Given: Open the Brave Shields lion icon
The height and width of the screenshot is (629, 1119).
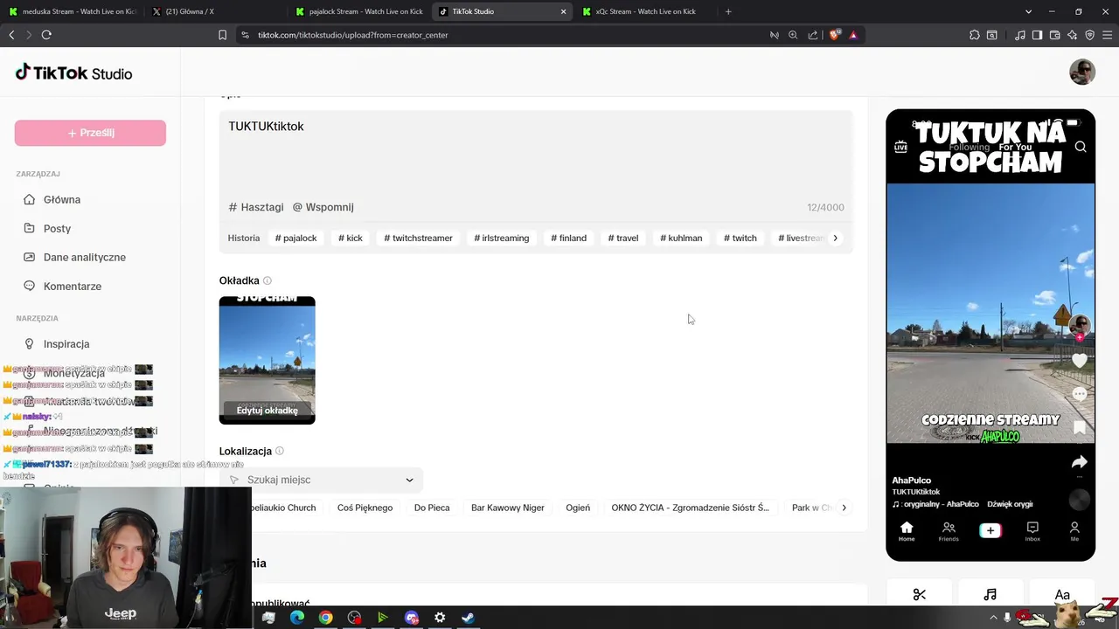Looking at the screenshot, I should click(834, 35).
